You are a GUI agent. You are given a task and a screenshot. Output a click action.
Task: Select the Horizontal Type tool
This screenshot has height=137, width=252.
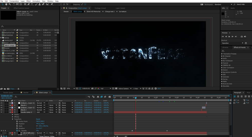pos(32,4)
